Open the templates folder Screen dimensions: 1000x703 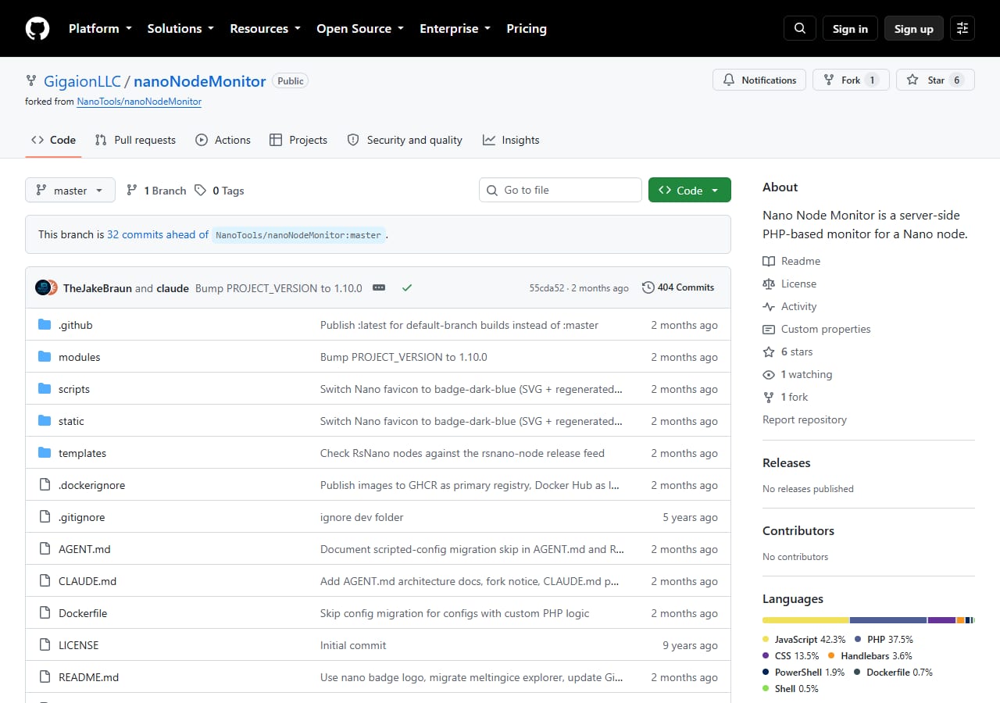point(82,453)
